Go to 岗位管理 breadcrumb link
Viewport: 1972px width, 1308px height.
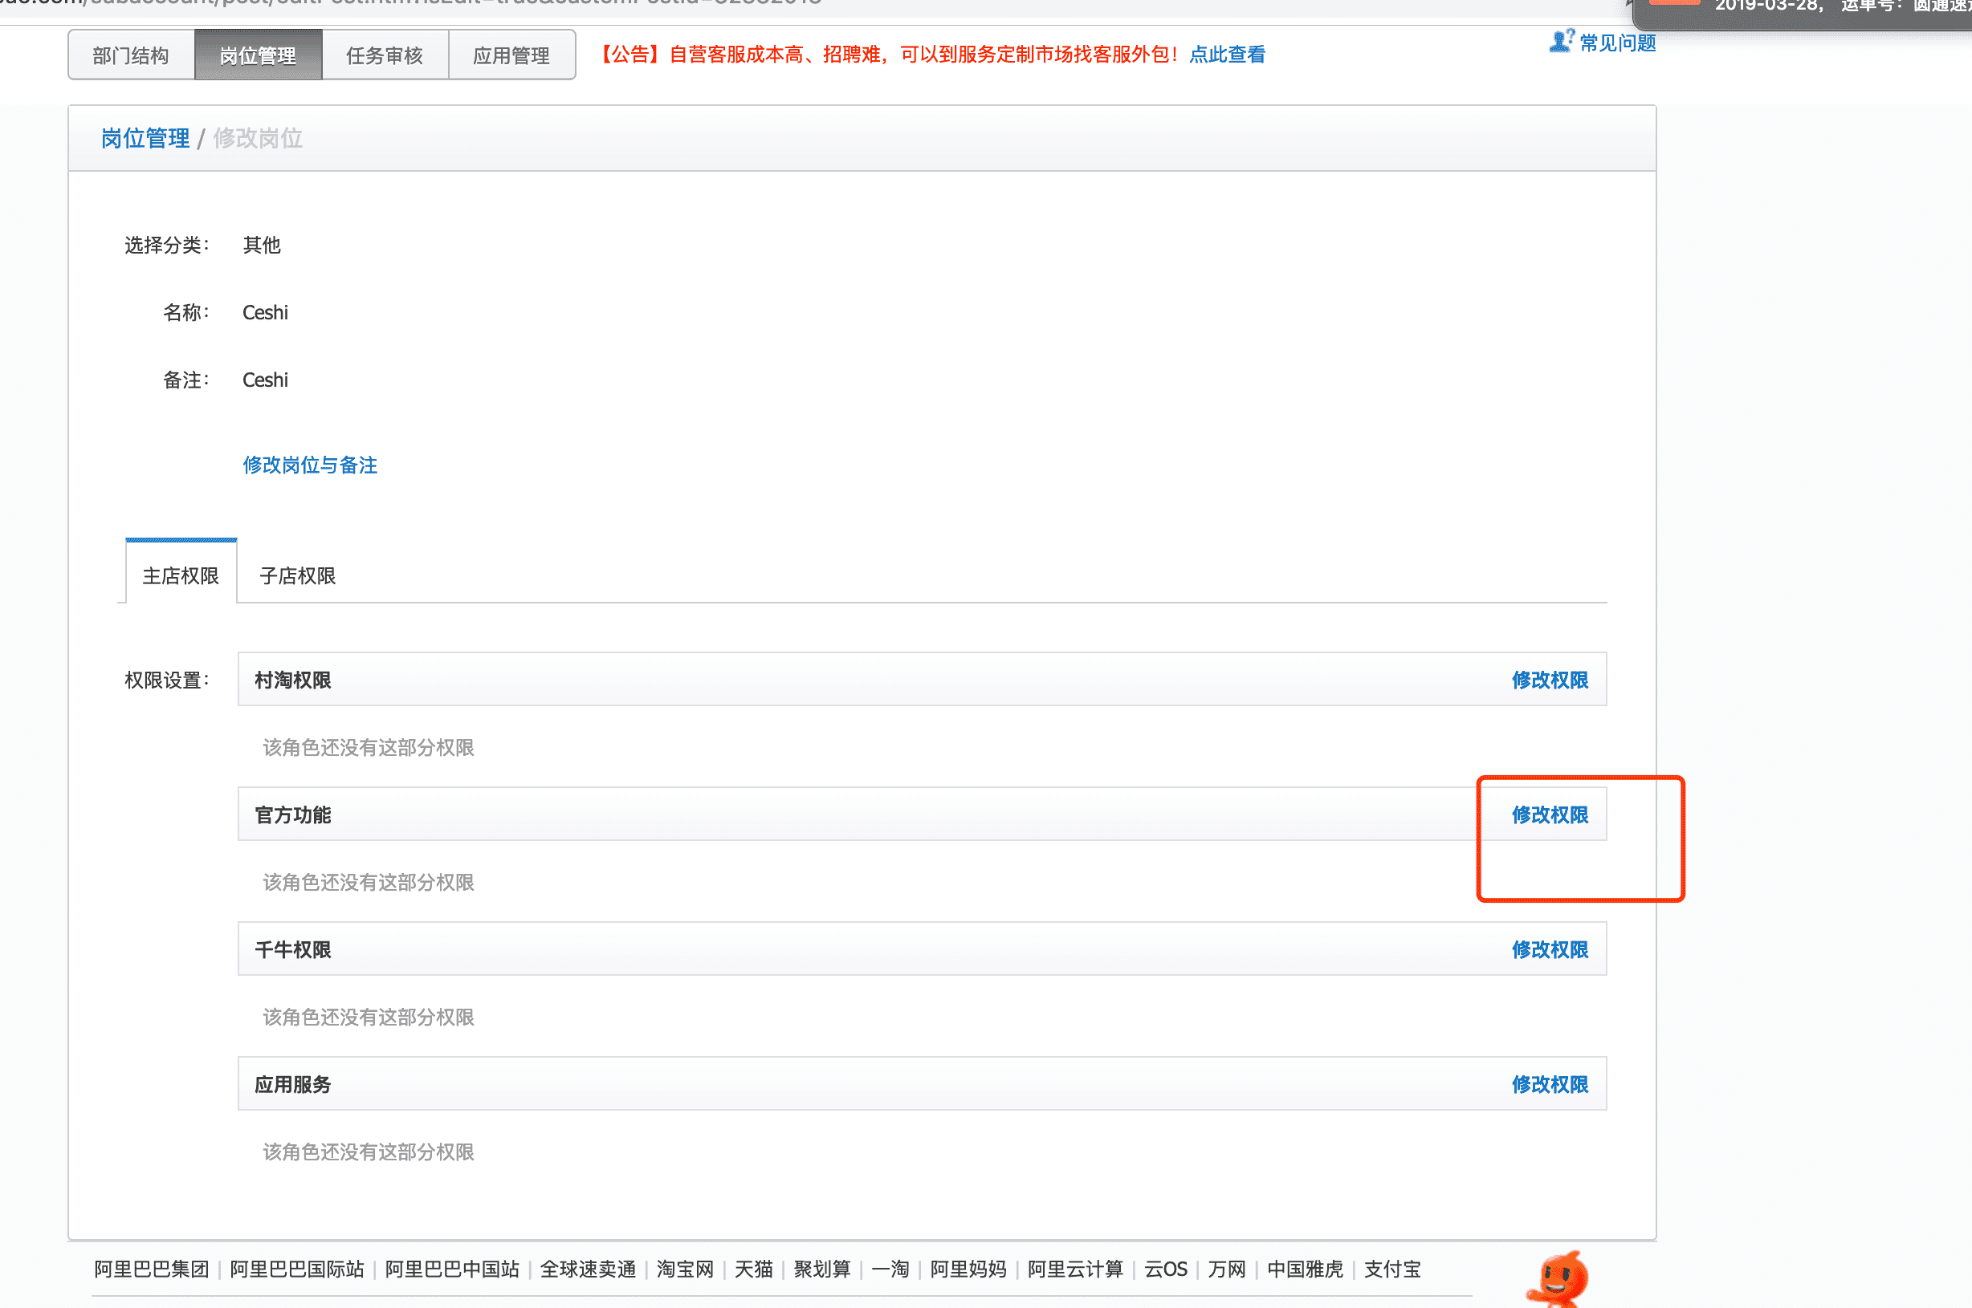(x=145, y=139)
